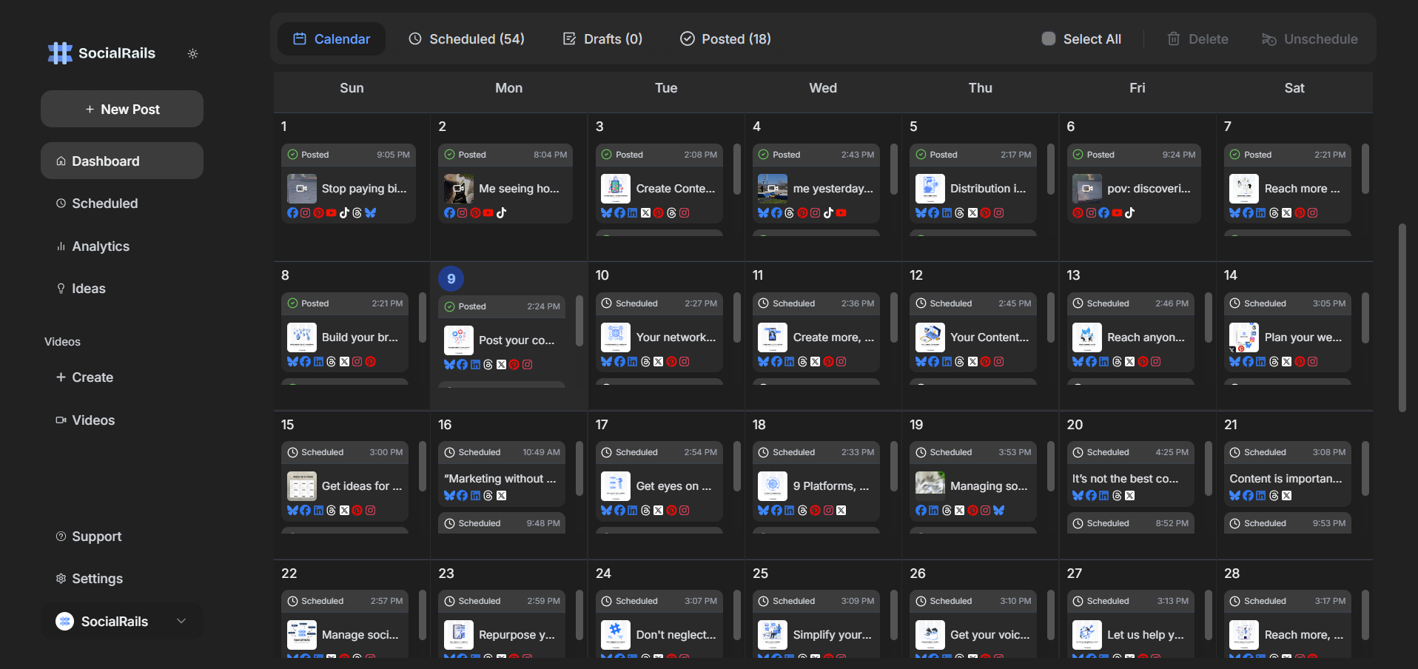
Task: Toggle the Select All checkbox
Action: [x=1048, y=38]
